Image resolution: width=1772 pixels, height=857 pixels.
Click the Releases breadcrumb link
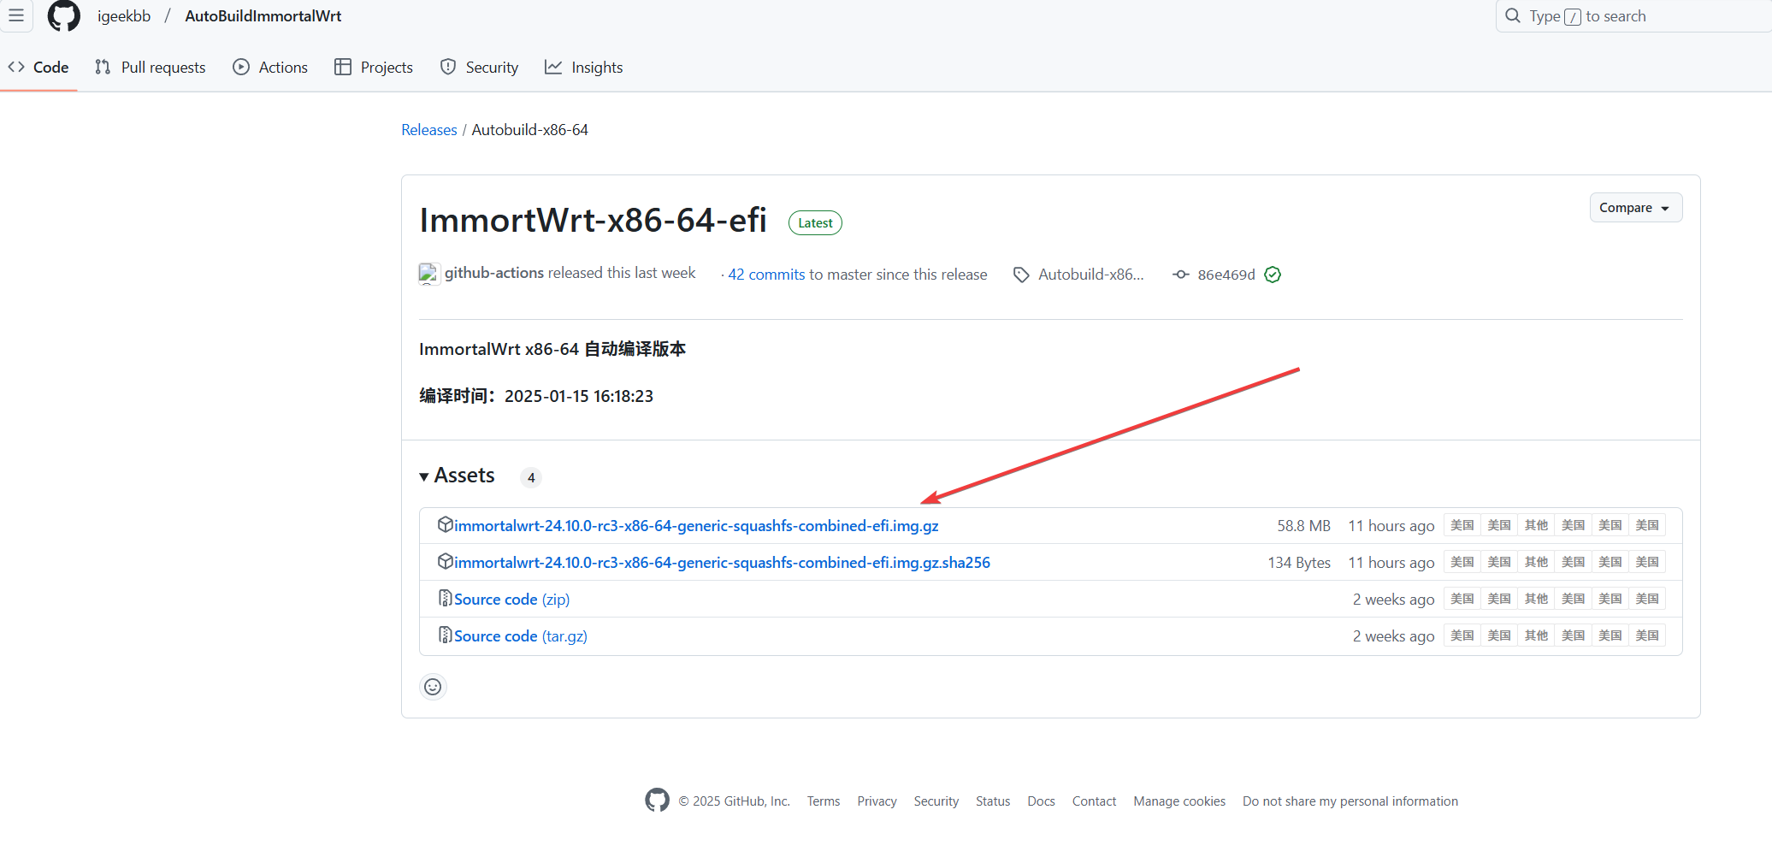(428, 130)
